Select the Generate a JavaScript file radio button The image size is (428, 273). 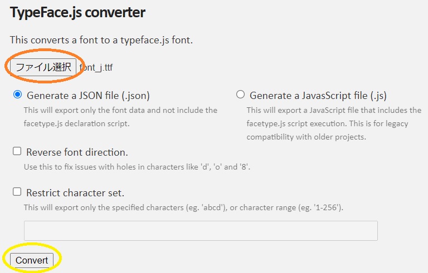pyautogui.click(x=240, y=95)
